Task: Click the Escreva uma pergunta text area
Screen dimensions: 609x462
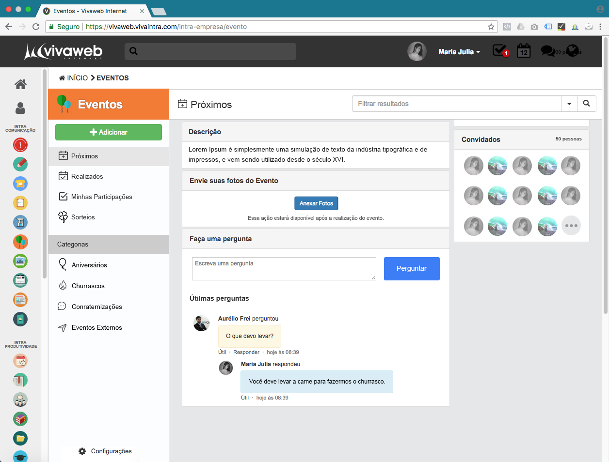Action: coord(284,269)
